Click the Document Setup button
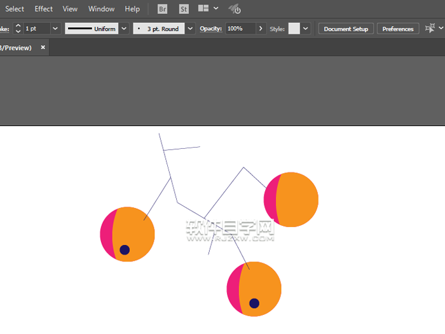The height and width of the screenshot is (334, 445). [x=346, y=29]
